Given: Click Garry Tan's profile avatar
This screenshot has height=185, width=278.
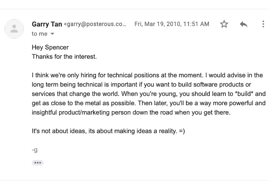Looking at the screenshot, I should [x=14, y=29].
